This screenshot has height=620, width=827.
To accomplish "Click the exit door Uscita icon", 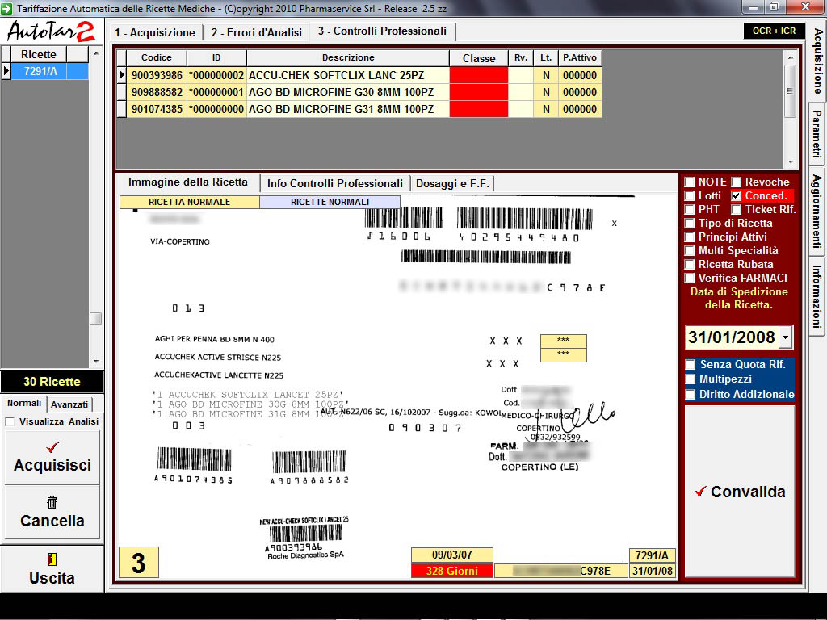I will (52, 559).
